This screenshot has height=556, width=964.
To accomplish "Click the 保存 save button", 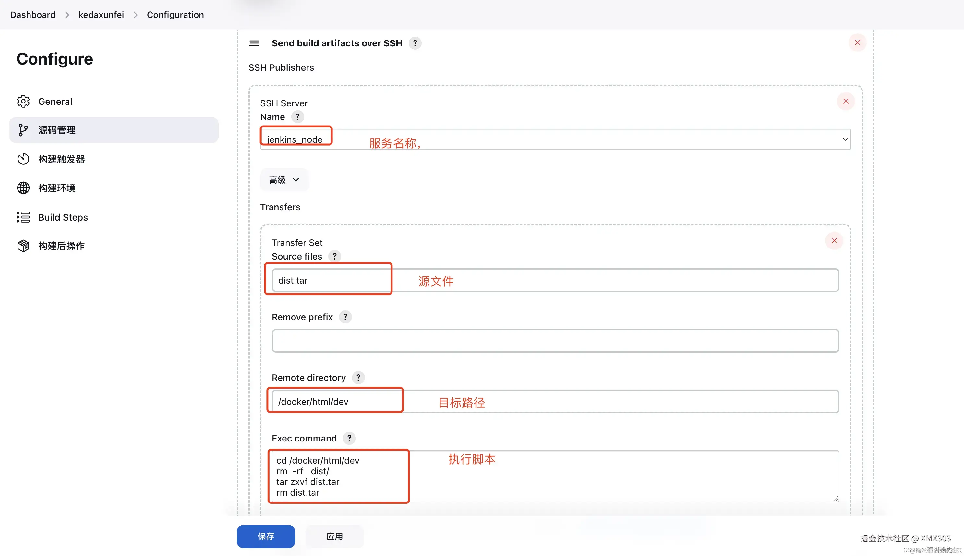I will (x=265, y=536).
